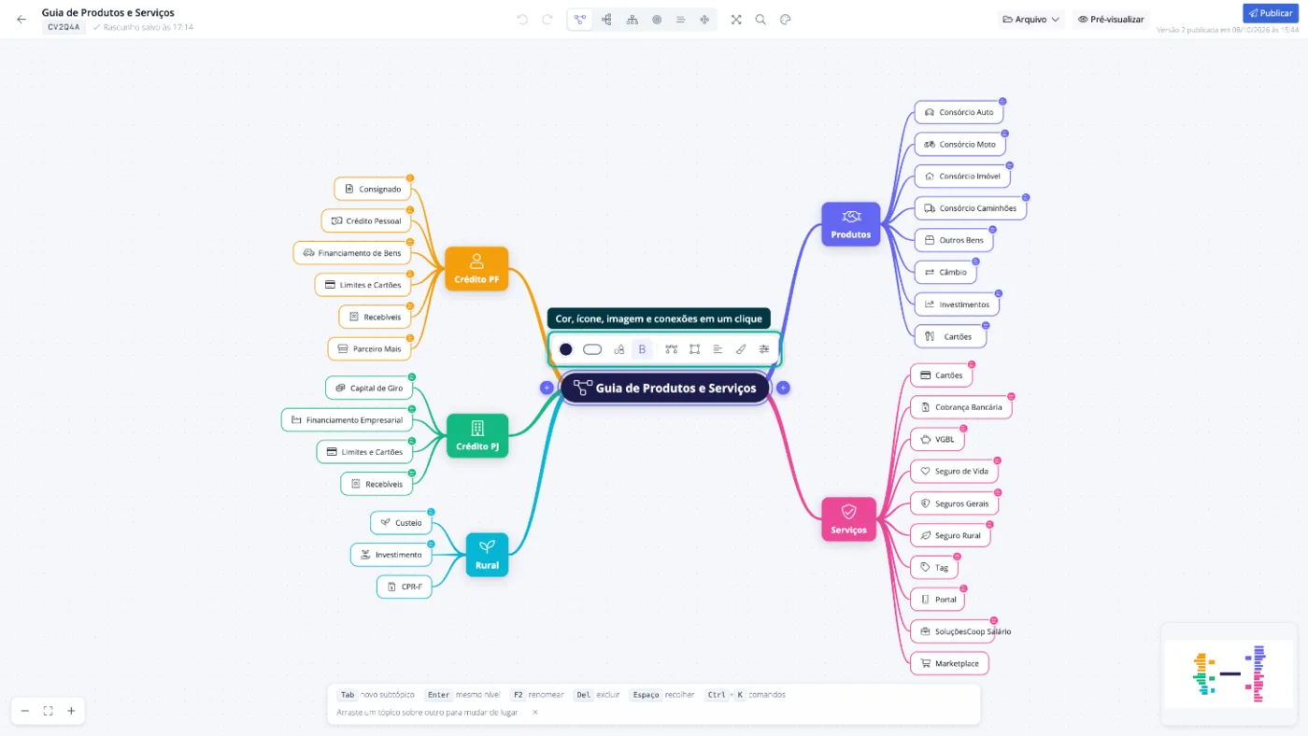Select the Rural node
Image resolution: width=1308 pixels, height=736 pixels.
click(487, 555)
